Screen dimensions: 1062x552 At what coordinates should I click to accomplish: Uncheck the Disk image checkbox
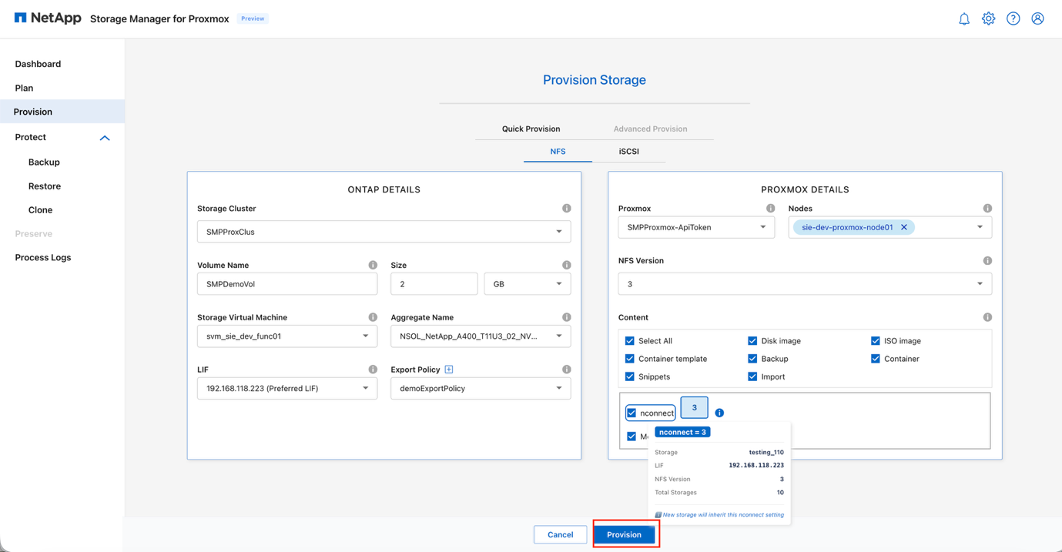click(x=752, y=340)
